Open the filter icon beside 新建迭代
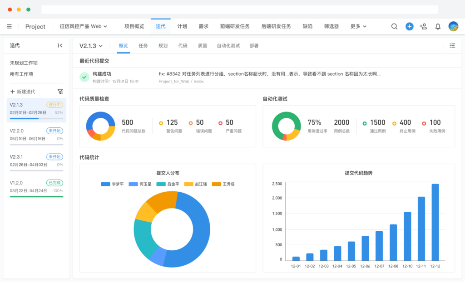The image size is (465, 282). pyautogui.click(x=60, y=91)
